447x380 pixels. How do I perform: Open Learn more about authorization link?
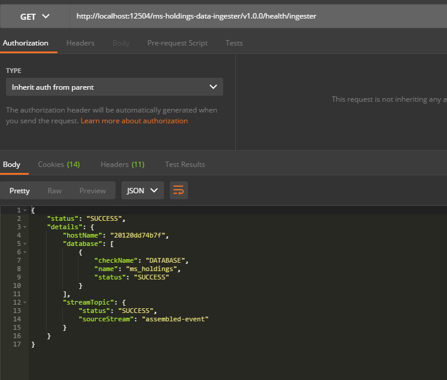point(134,121)
